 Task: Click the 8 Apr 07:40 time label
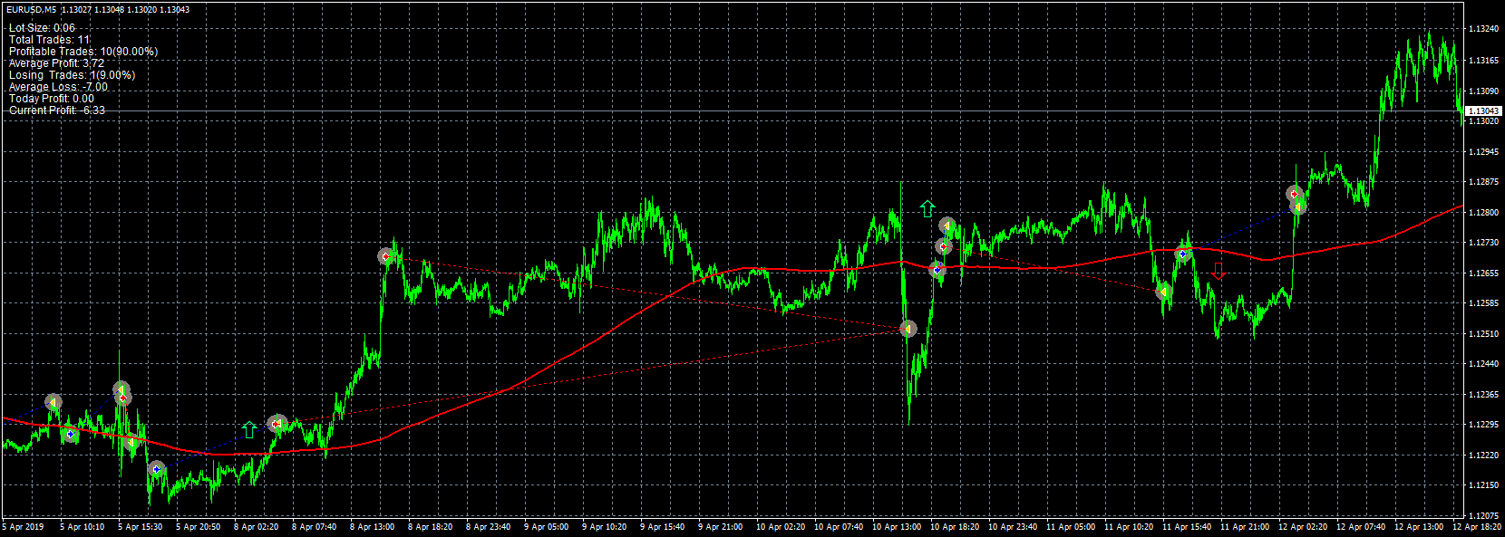pos(315,527)
